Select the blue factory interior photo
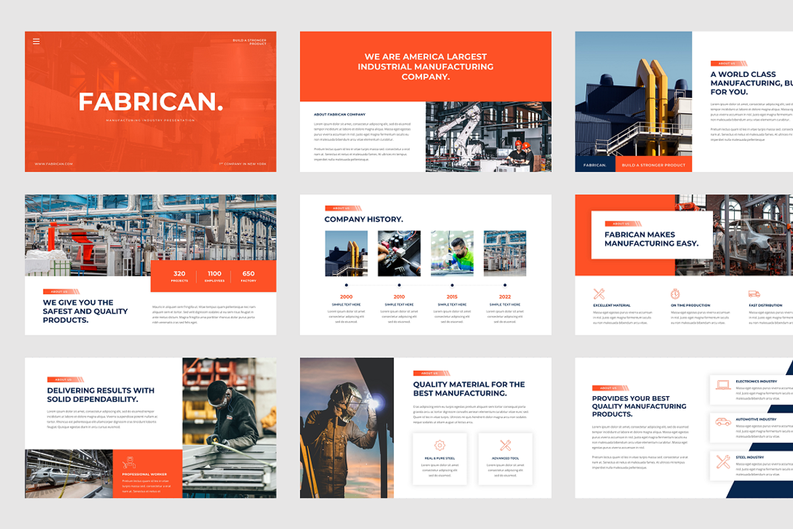This screenshot has height=529, width=793. [151, 235]
